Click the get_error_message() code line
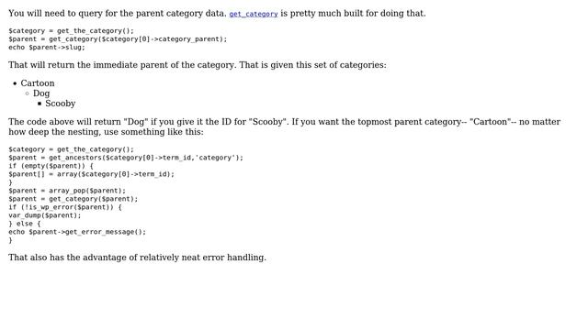The width and height of the screenshot is (588, 330). (77, 232)
